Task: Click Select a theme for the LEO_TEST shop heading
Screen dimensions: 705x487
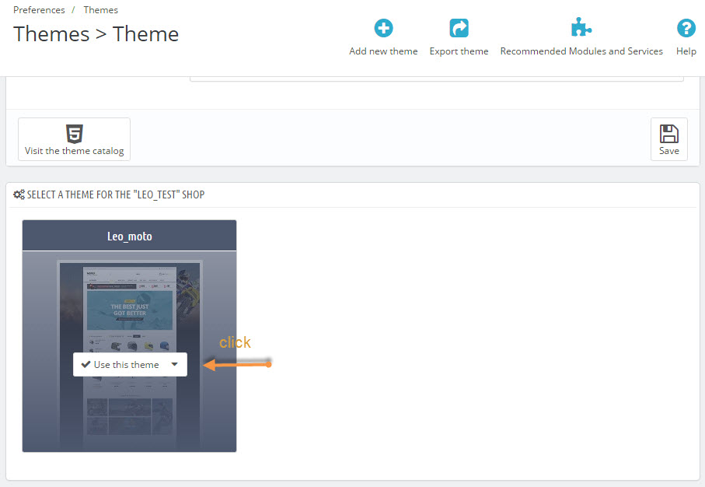Action: coord(116,194)
